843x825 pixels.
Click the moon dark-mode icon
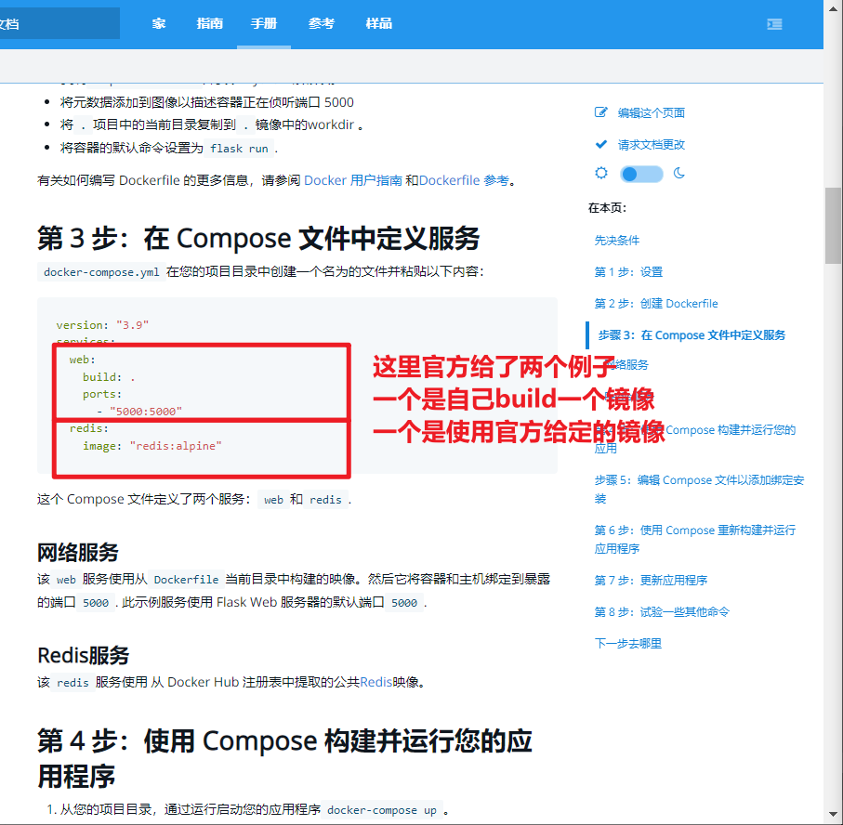point(679,173)
